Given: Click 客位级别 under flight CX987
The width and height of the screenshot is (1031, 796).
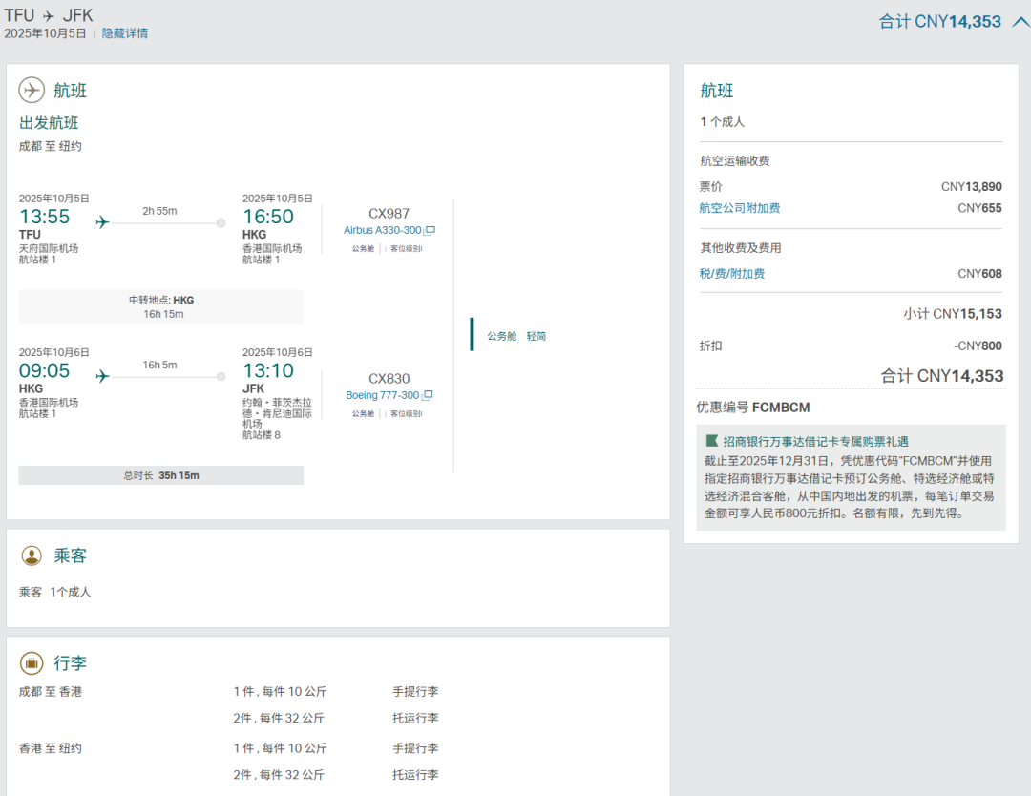Looking at the screenshot, I should [406, 249].
